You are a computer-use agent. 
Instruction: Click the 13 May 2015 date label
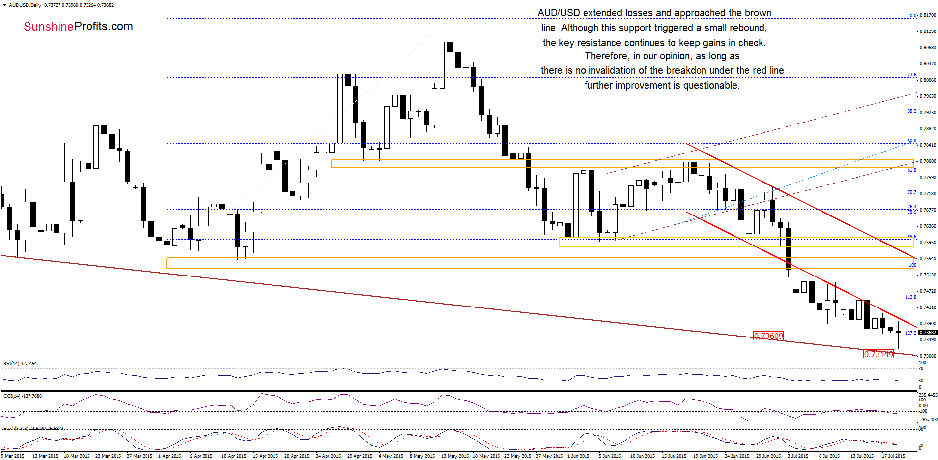454,456
